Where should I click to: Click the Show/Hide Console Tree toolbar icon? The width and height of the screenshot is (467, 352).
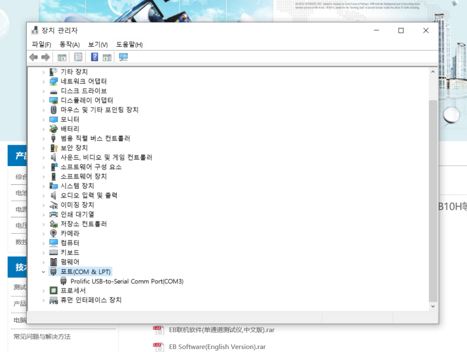pyautogui.click(x=62, y=57)
